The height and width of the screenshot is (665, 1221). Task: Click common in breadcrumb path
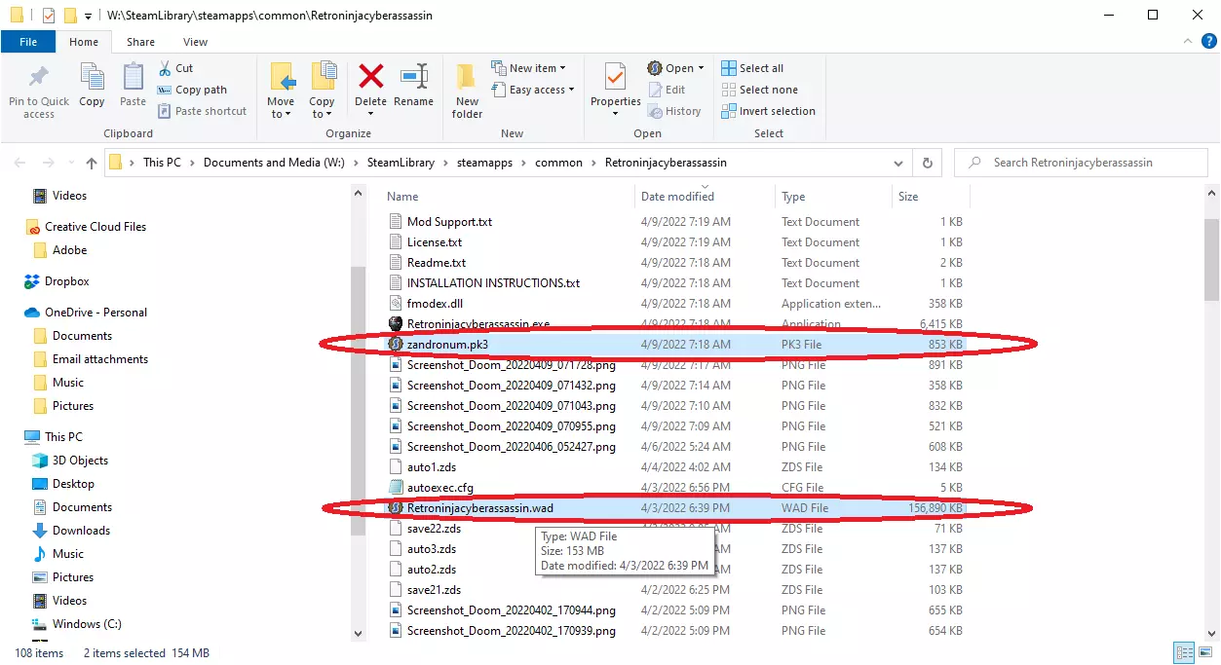click(x=558, y=163)
